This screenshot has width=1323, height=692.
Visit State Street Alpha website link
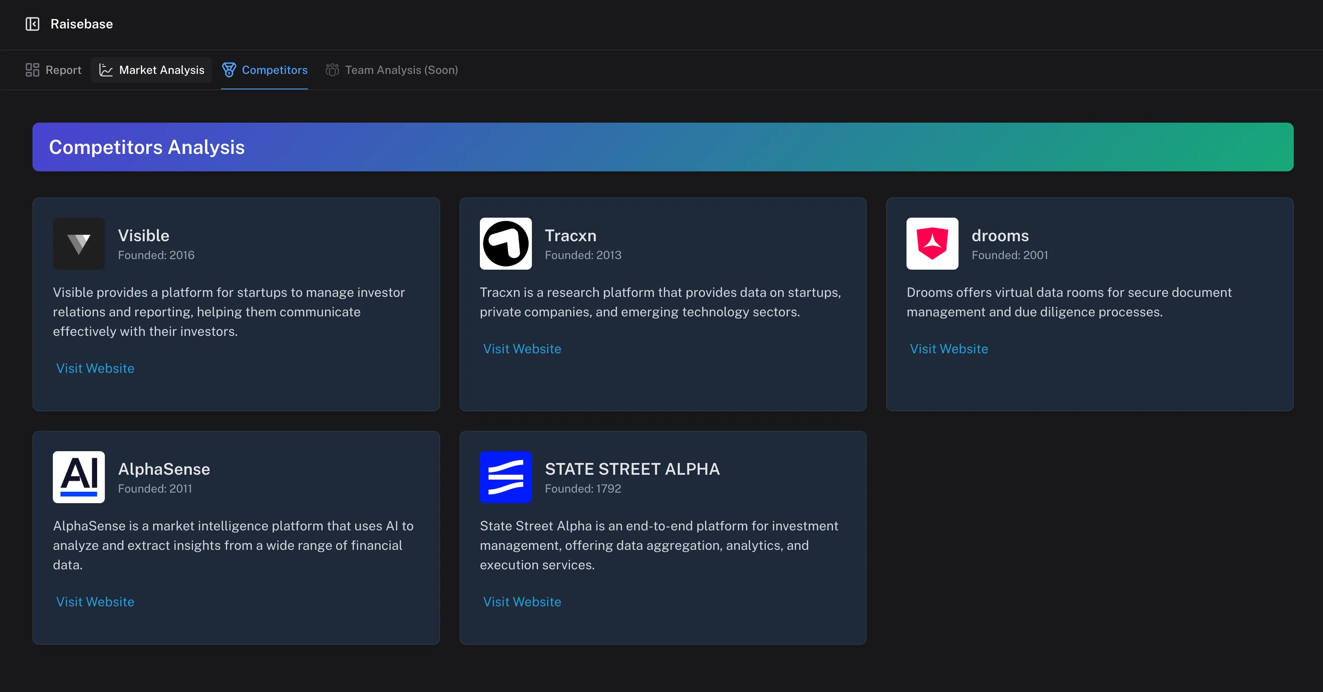522,602
